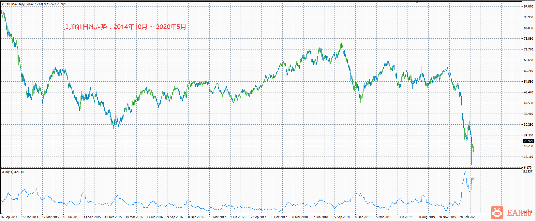This screenshot has width=536, height=221.
Task: Click the 11 Dec 2015 date label
Action: [113, 217]
